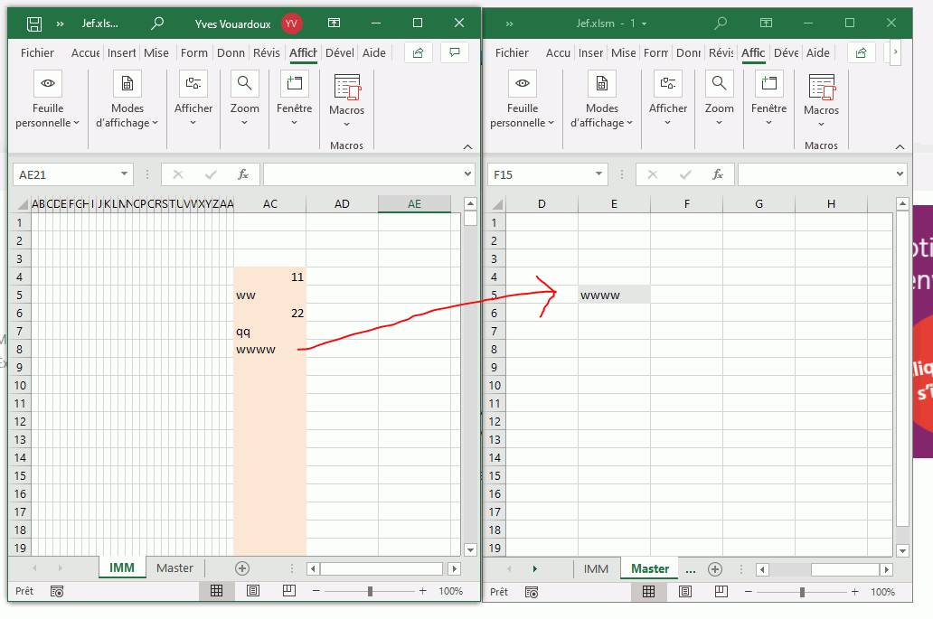Viewport: 933px width, 619px height.
Task: Open Zoom magnifier in left window ribbon
Action: (x=245, y=83)
